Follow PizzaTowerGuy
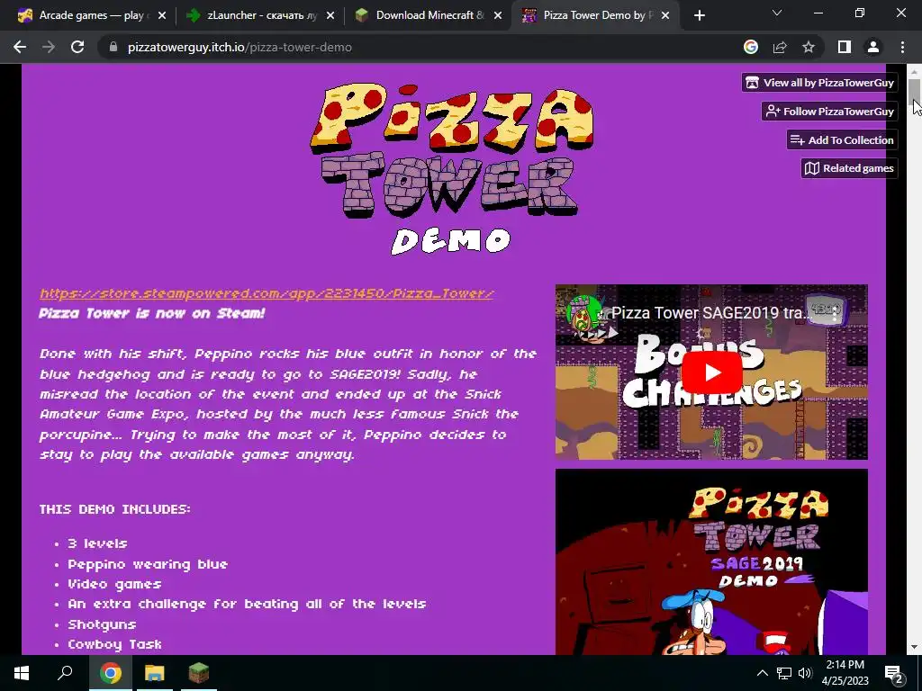This screenshot has height=691, width=922. point(829,111)
